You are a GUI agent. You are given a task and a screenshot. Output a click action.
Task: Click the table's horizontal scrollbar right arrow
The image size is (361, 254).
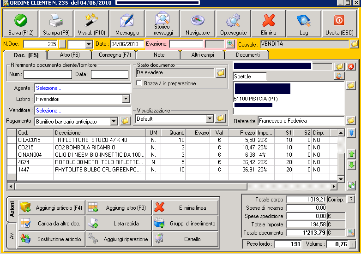[334, 186]
